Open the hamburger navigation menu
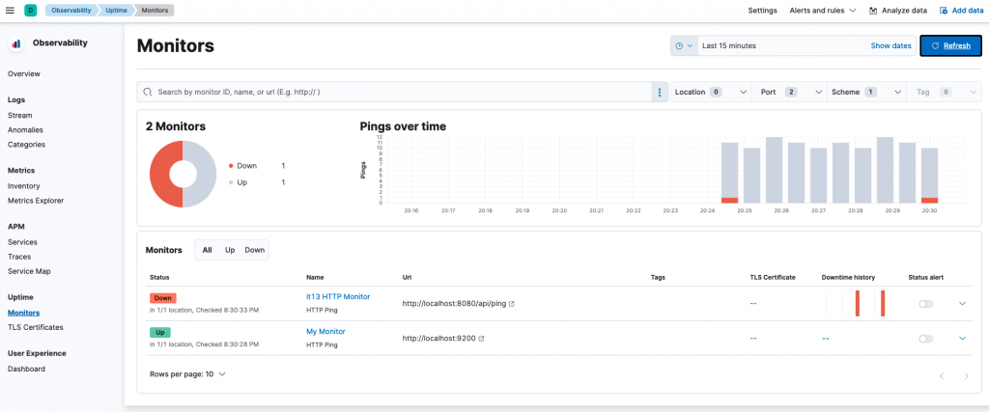989x412 pixels. coord(10,10)
